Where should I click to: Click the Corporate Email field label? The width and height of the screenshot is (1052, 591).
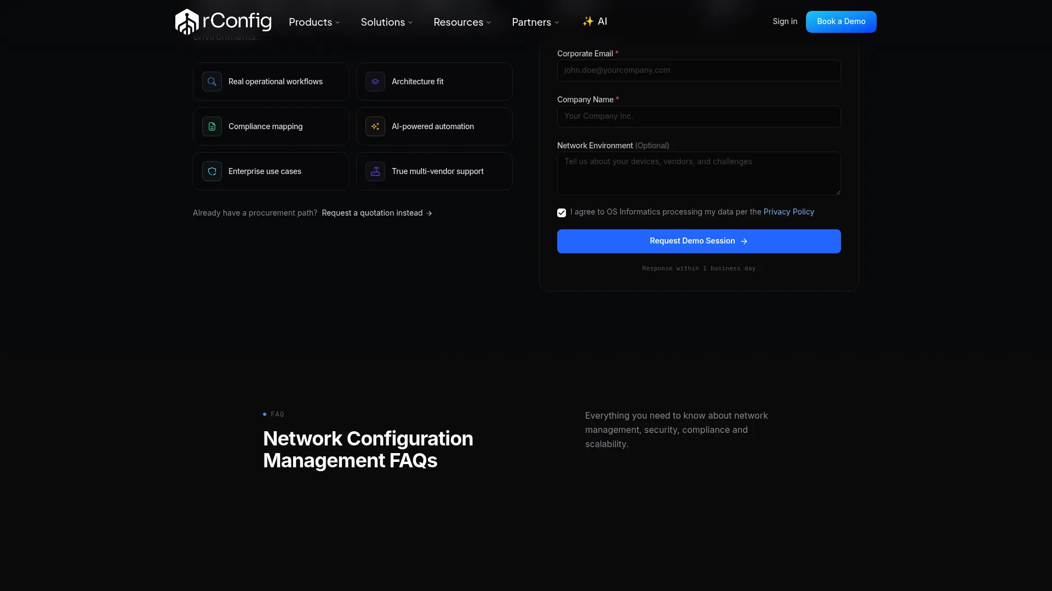click(x=587, y=54)
